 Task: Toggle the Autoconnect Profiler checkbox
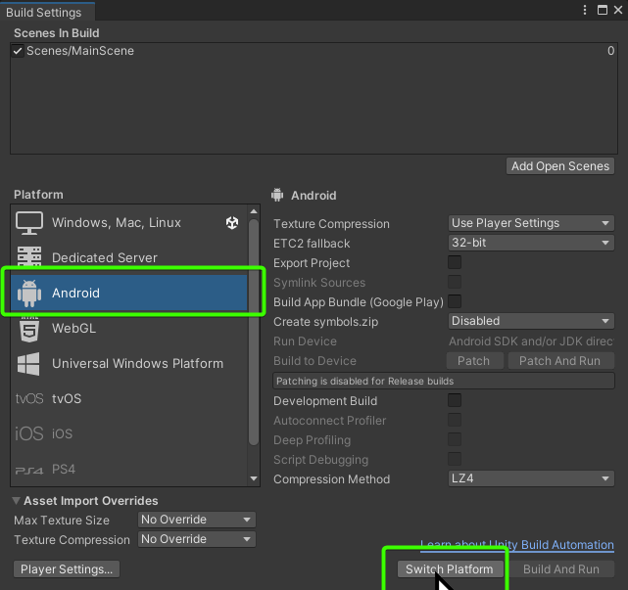455,420
